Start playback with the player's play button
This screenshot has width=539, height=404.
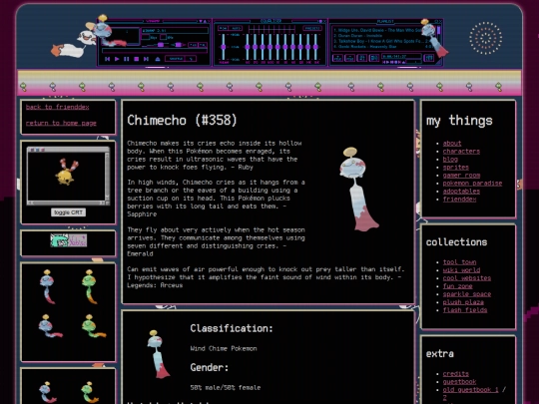click(x=117, y=59)
